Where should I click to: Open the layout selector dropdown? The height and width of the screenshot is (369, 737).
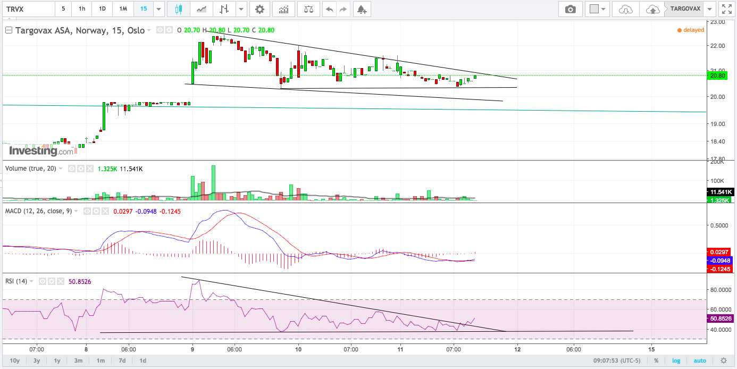(x=598, y=9)
